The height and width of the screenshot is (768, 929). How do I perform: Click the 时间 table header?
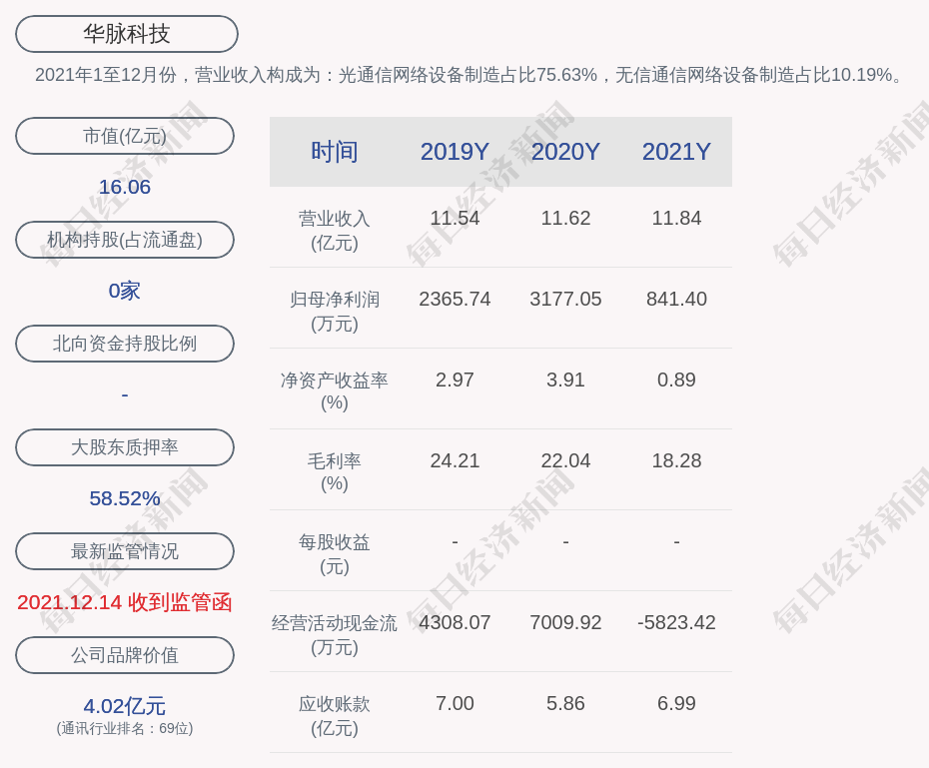point(335,152)
